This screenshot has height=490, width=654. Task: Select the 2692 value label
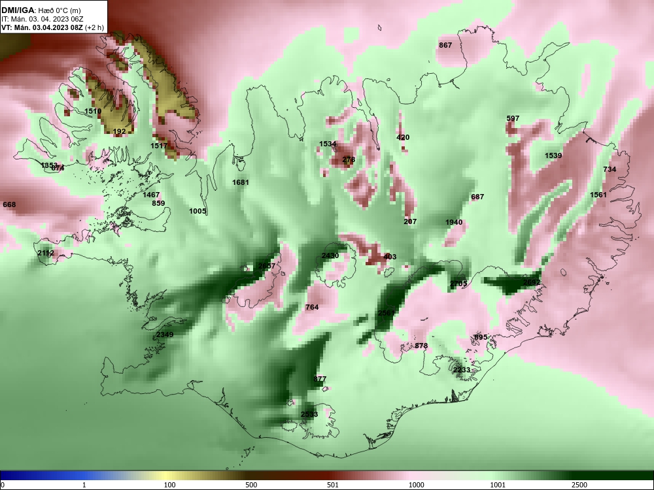[532, 282]
